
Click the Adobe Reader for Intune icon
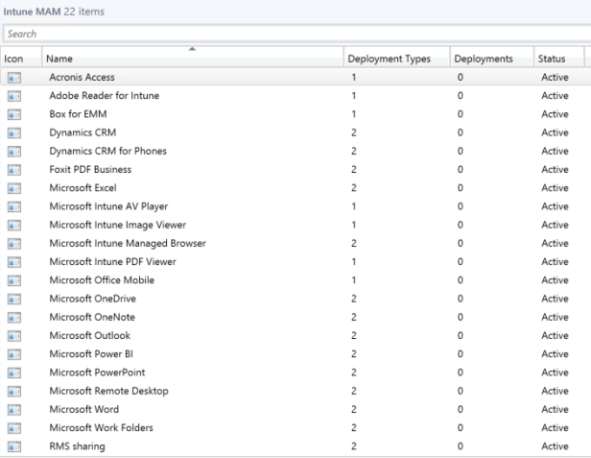coord(14,96)
